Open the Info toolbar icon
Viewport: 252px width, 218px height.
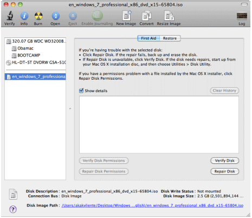click(x=24, y=16)
